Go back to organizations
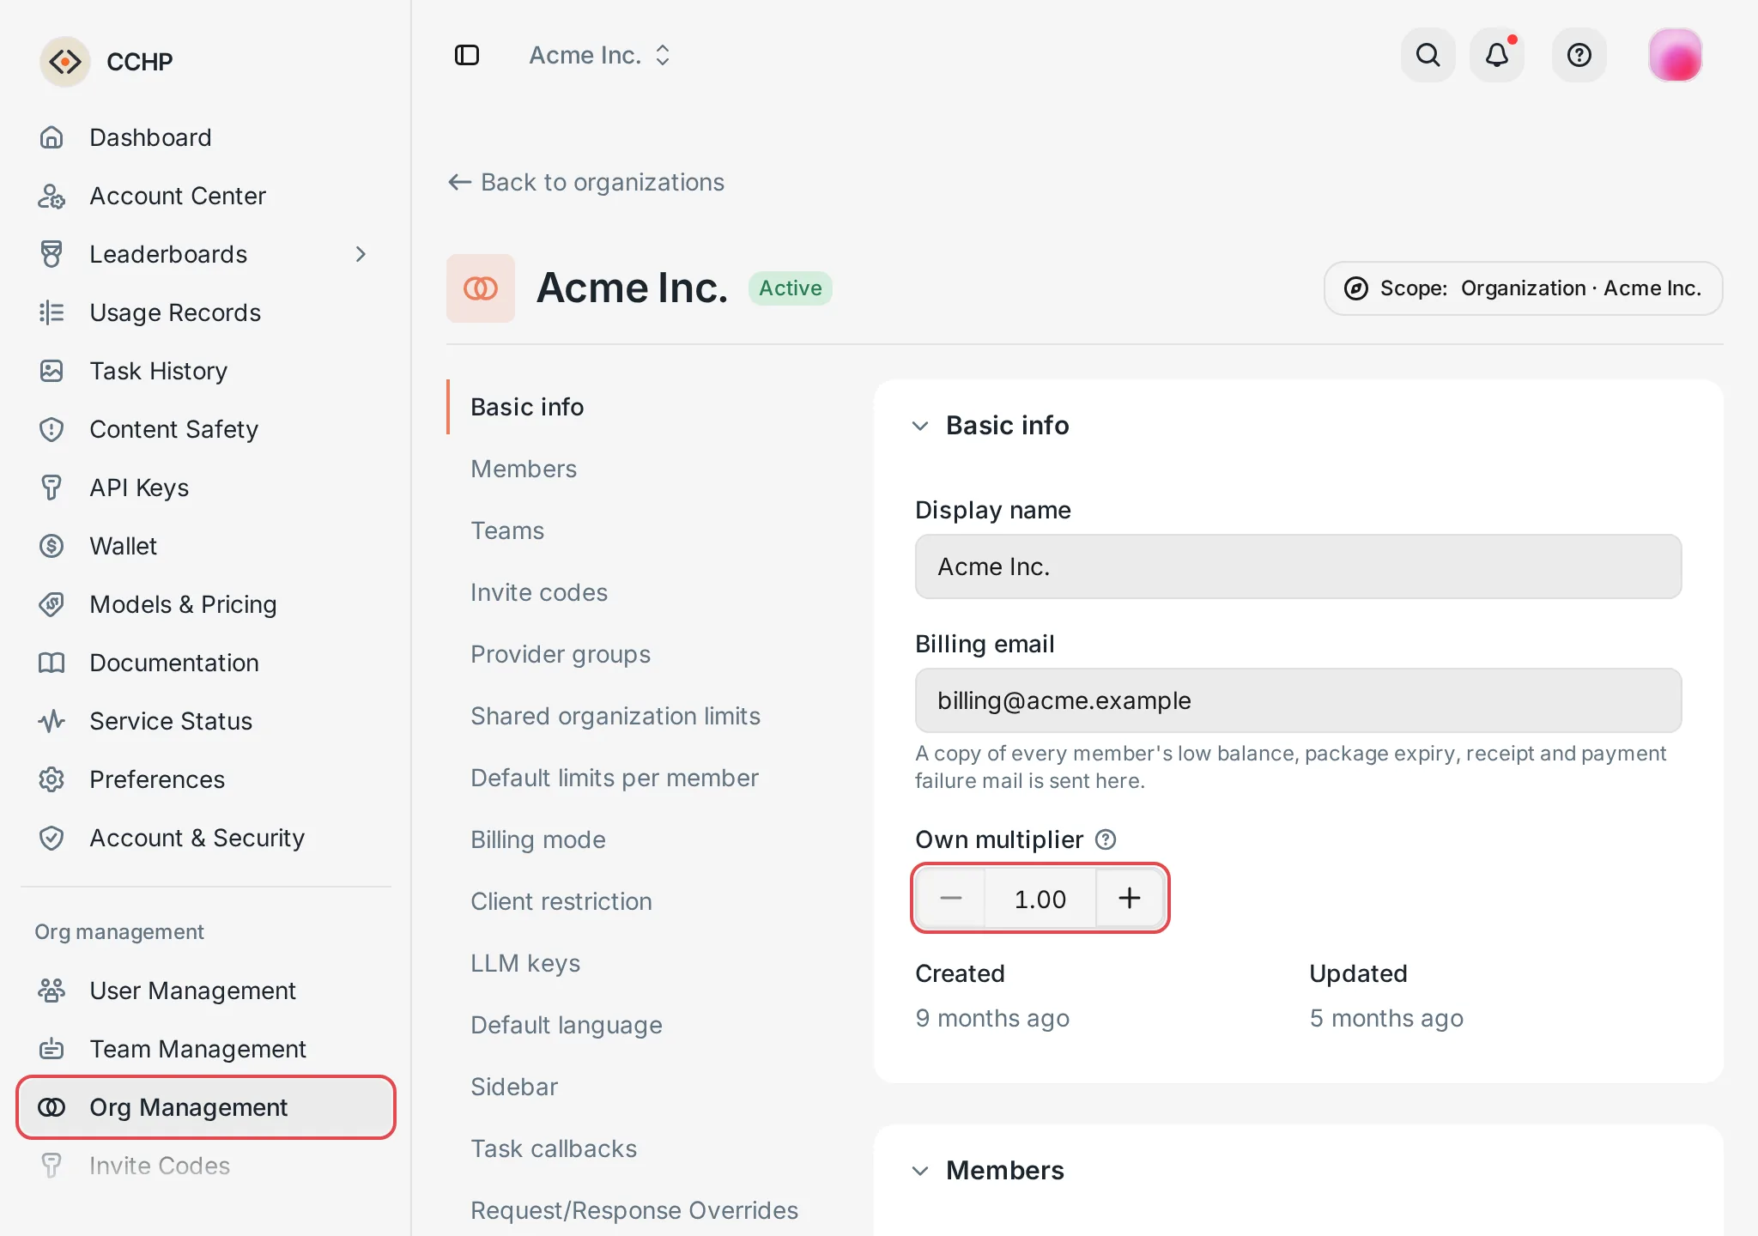 (586, 182)
